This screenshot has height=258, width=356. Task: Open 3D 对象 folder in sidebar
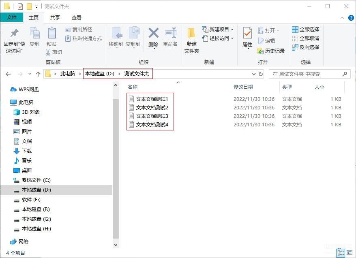(x=27, y=112)
